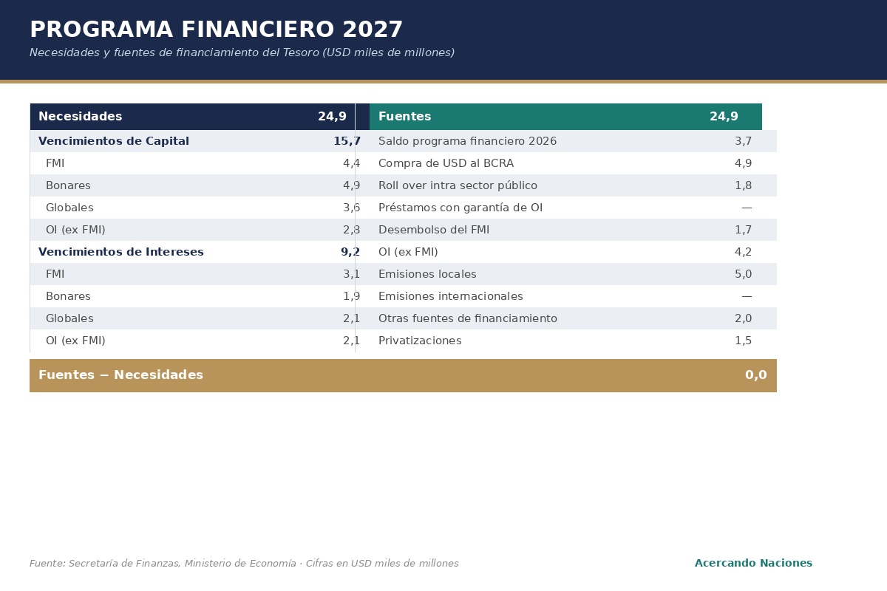Screen dimensions: 887x591
Task: Select the 4,2 value for OI fuentes
Action: click(743, 252)
